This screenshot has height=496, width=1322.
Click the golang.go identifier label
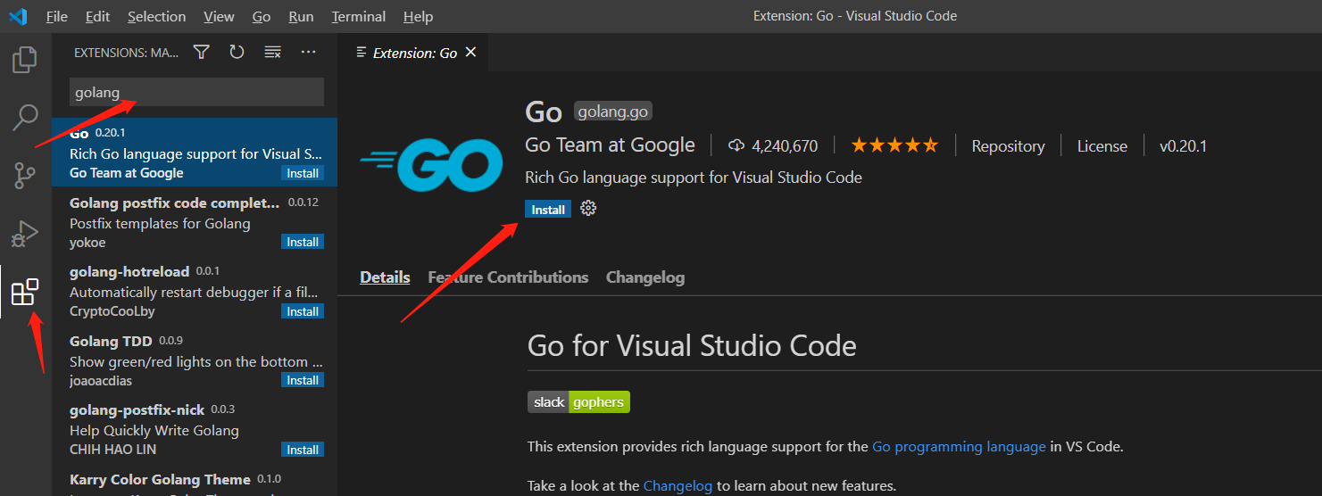click(x=612, y=112)
